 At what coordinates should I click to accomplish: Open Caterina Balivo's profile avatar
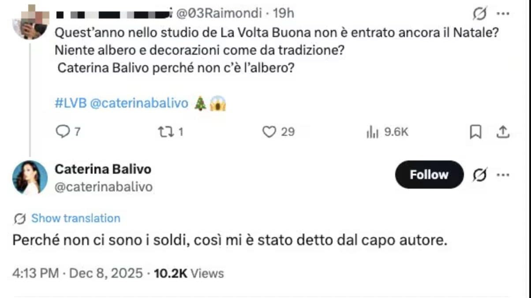pos(30,175)
